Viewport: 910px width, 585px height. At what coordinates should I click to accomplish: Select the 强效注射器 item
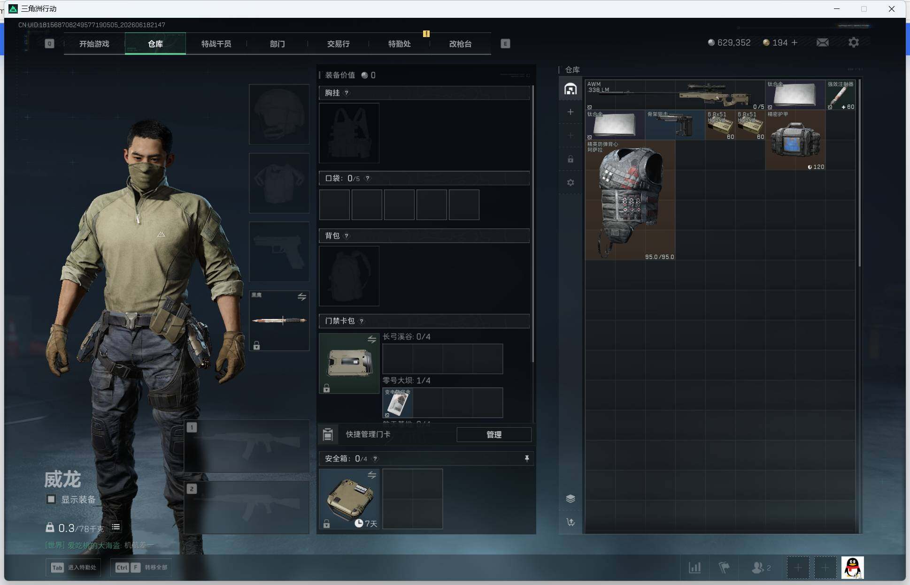pos(841,95)
